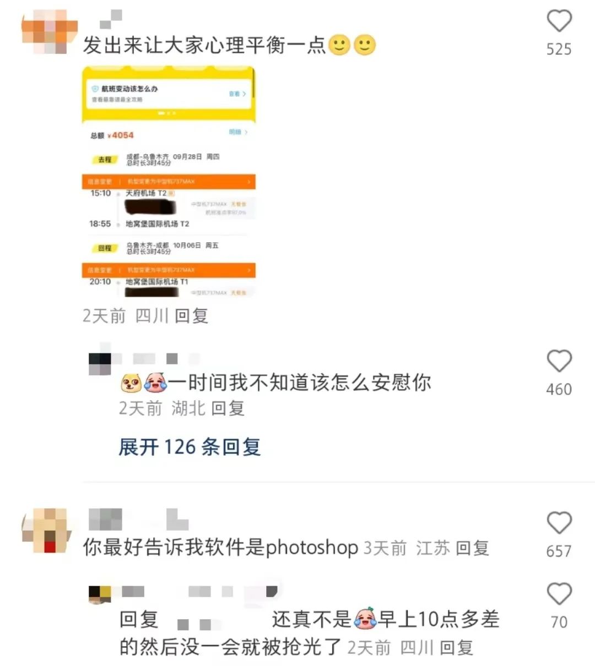
Task: Open the Sichuan replier's small avatar
Action: pyautogui.click(x=100, y=594)
